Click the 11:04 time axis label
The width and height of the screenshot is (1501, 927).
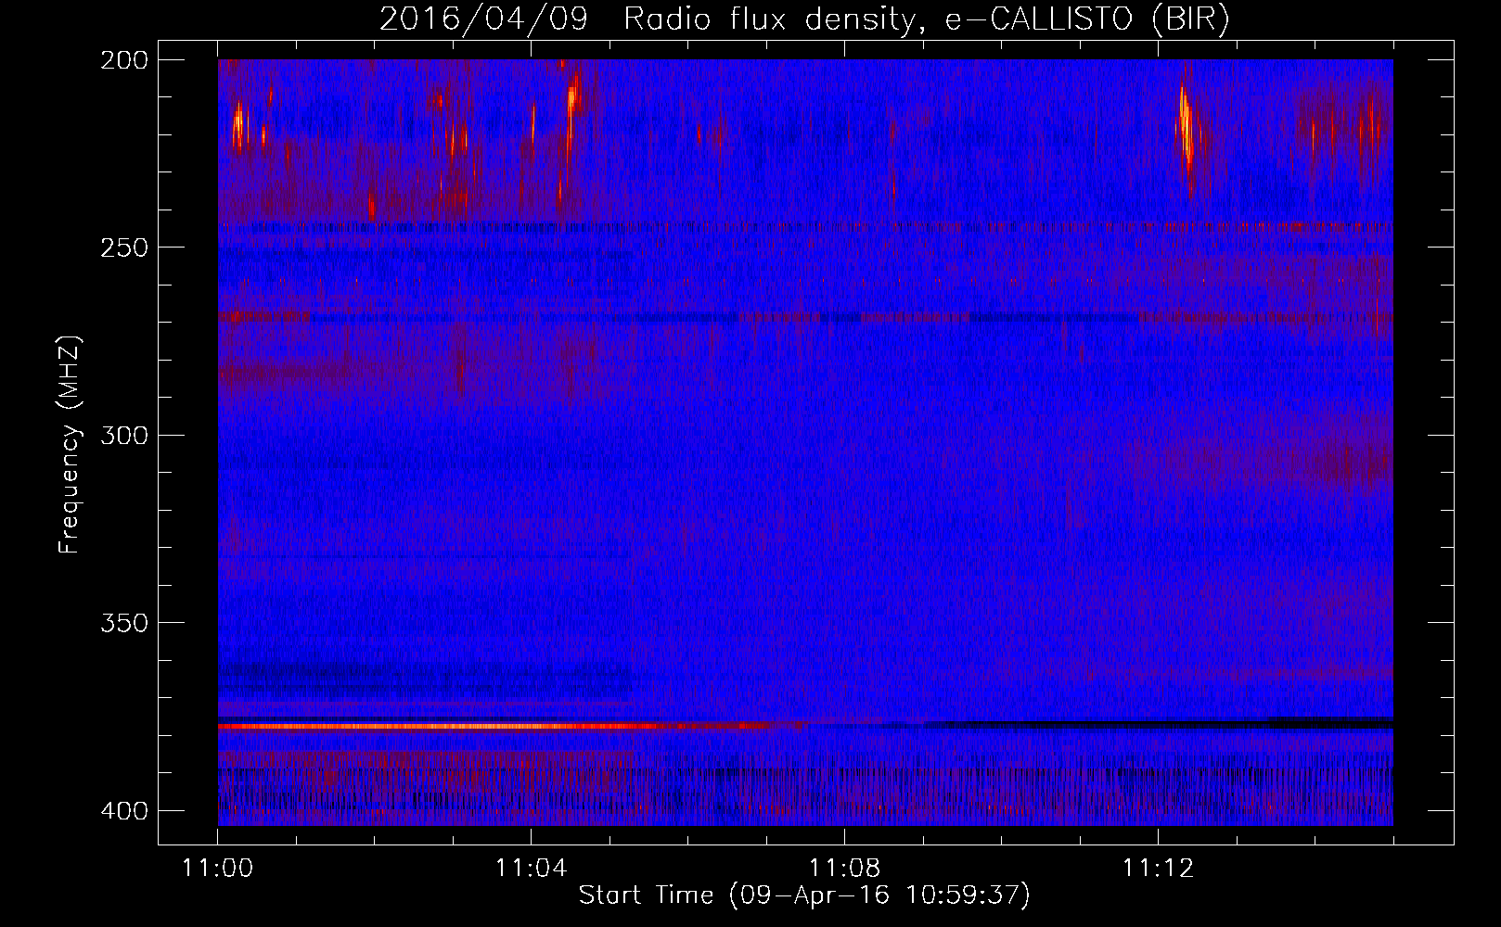[532, 869]
